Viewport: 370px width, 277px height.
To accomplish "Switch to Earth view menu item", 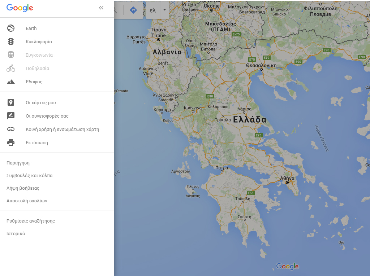I will (x=31, y=28).
